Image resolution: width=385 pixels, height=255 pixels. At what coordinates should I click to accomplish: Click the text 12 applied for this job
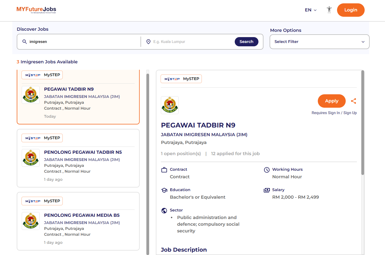(235, 153)
